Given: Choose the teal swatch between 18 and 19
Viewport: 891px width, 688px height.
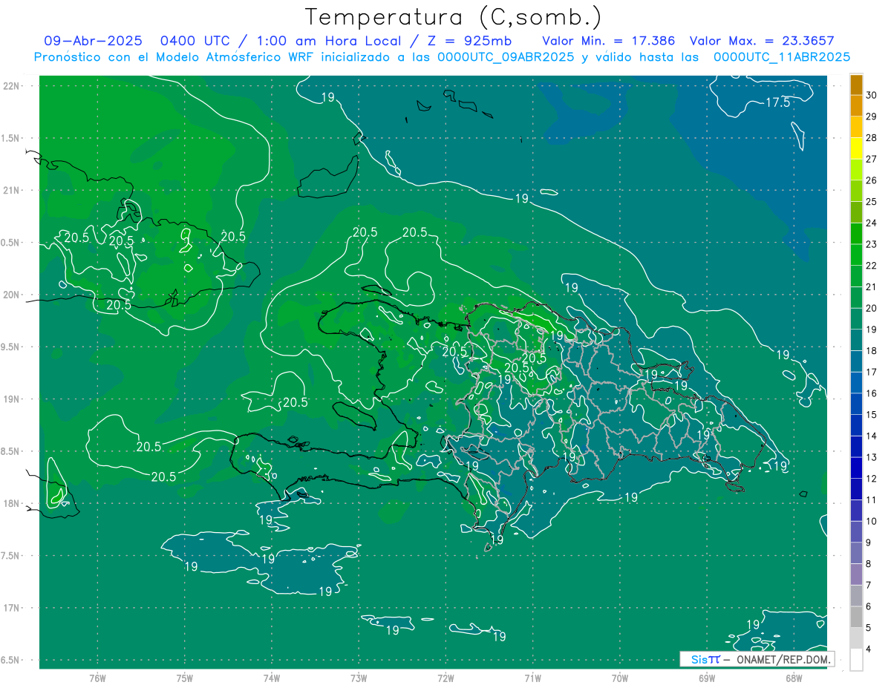Looking at the screenshot, I should click(856, 341).
